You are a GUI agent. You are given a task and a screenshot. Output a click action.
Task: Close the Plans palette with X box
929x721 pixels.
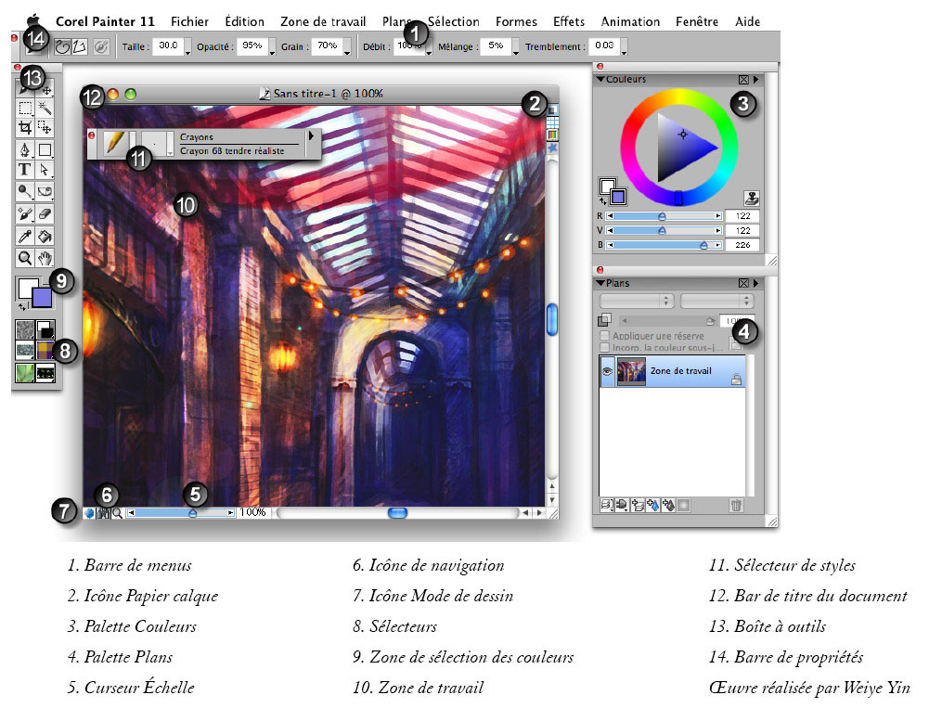pyautogui.click(x=743, y=284)
